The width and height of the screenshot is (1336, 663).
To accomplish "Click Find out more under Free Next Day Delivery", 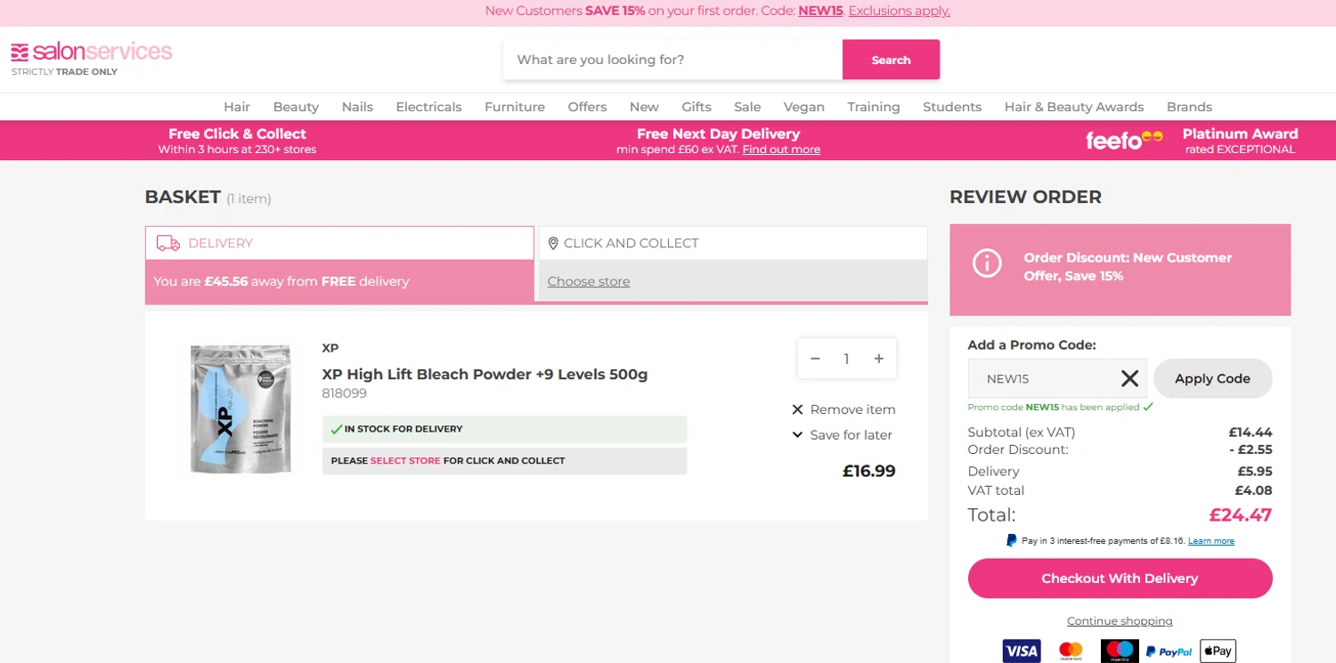I will [x=781, y=150].
